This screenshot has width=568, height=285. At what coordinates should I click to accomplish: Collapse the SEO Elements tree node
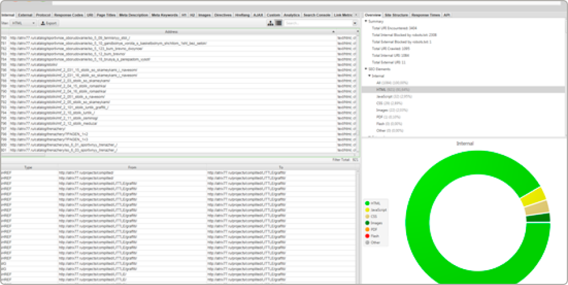pyautogui.click(x=366, y=69)
